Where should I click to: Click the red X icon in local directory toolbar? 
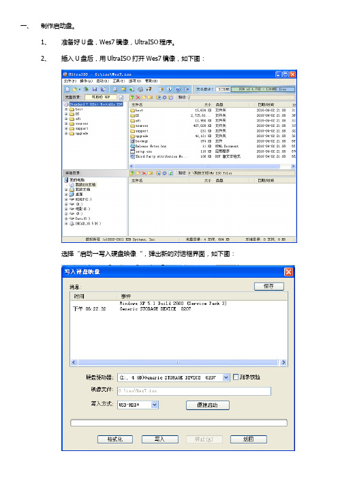(x=144, y=173)
